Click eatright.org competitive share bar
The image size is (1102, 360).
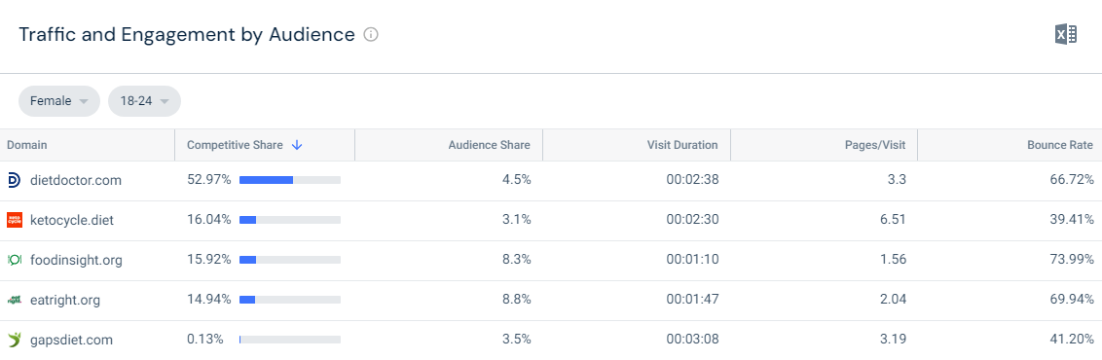[289, 301]
